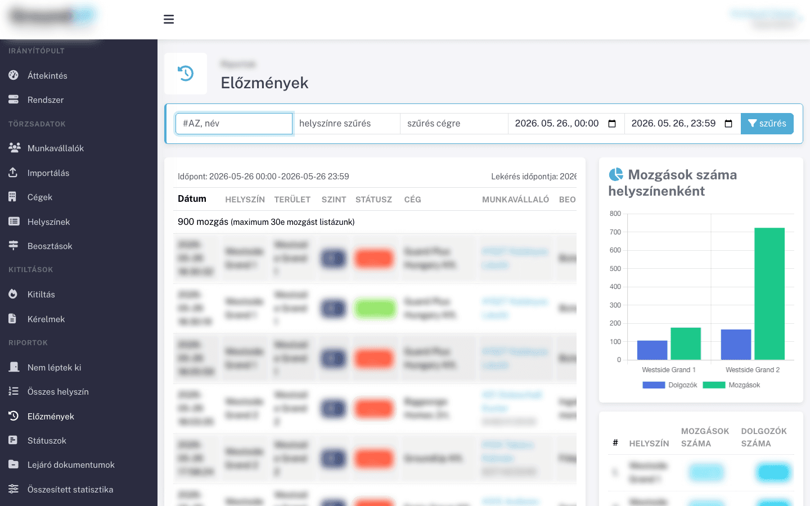Click the pie chart icon by Mozgások száma

coord(616,174)
